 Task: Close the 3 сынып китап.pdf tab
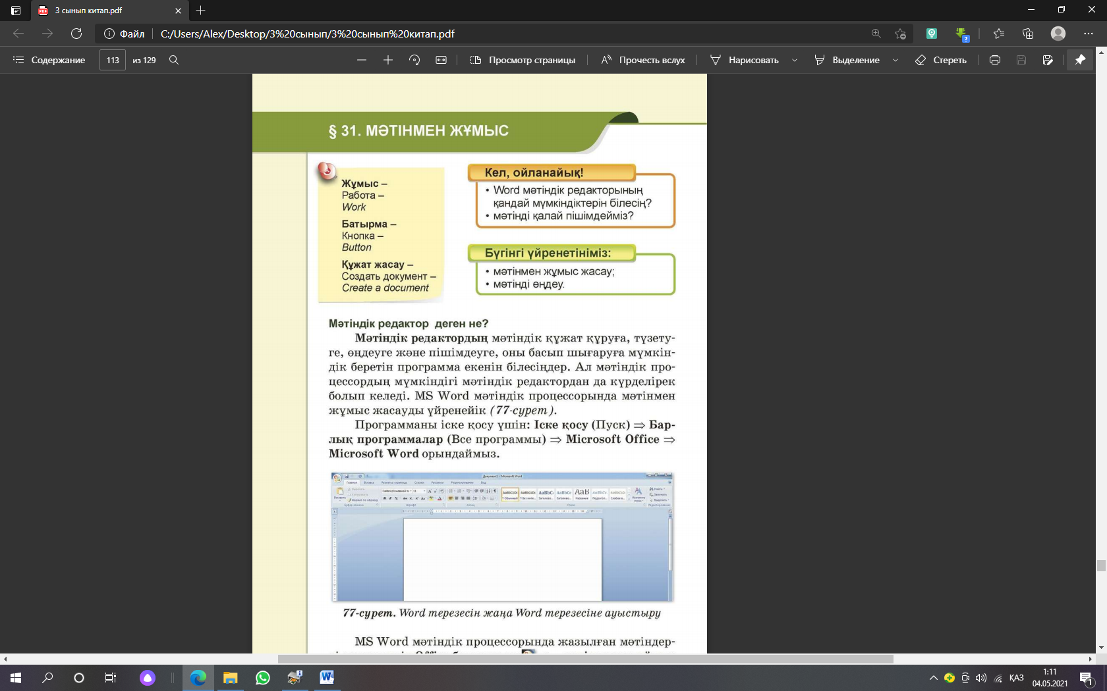(178, 11)
